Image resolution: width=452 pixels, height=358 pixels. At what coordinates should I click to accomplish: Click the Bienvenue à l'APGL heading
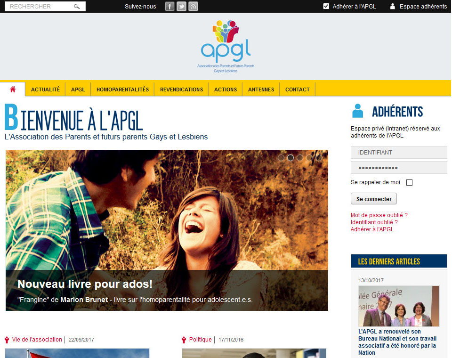[x=74, y=118]
